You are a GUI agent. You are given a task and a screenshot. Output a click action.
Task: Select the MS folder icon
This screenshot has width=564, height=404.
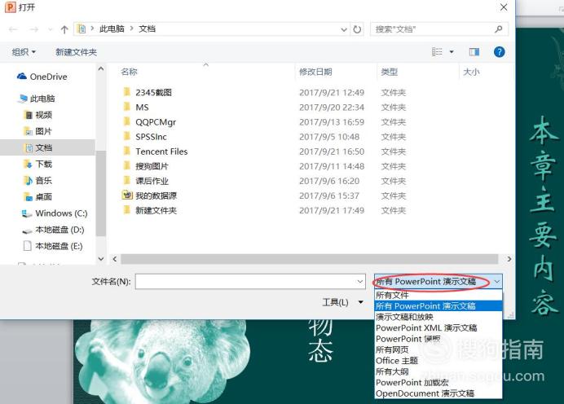pyautogui.click(x=126, y=107)
